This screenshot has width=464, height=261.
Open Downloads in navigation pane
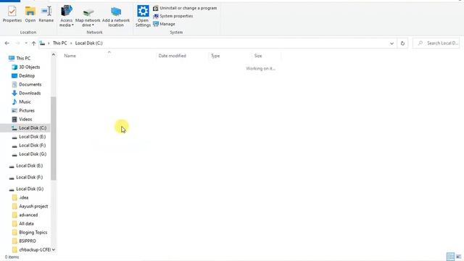pos(30,94)
